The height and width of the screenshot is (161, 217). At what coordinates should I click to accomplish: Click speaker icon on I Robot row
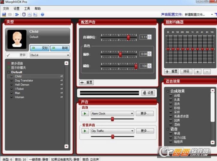click(61, 89)
